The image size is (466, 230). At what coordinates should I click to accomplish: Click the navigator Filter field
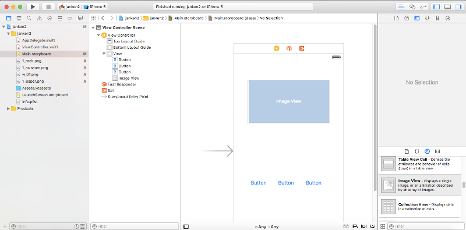(x=48, y=227)
